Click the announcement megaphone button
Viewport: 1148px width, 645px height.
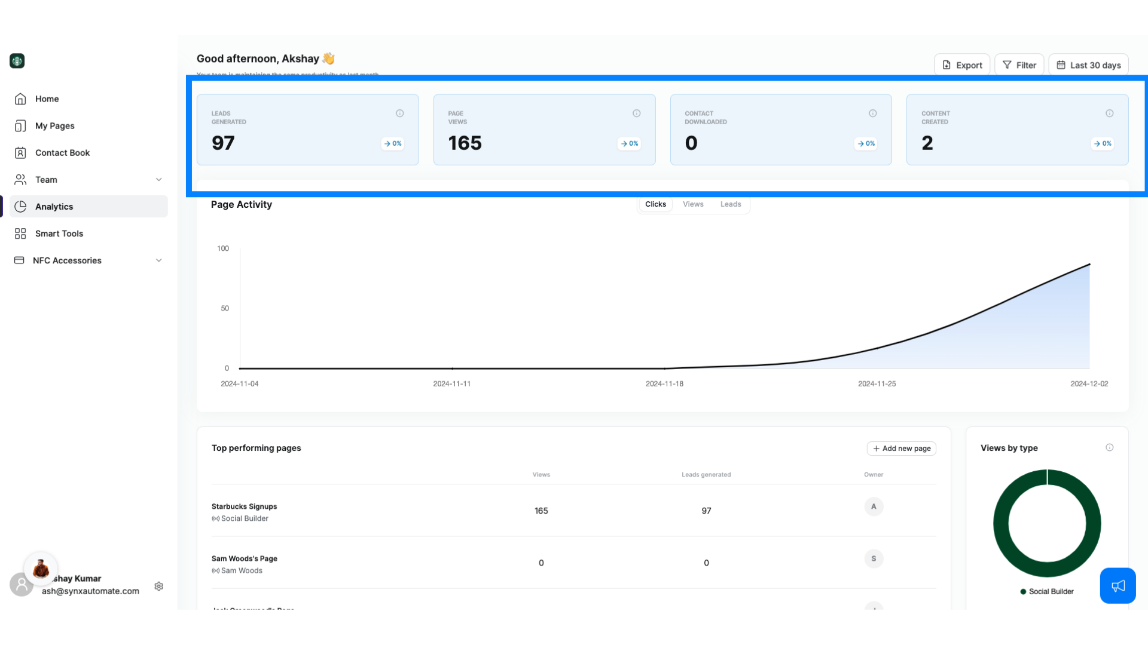pos(1118,585)
